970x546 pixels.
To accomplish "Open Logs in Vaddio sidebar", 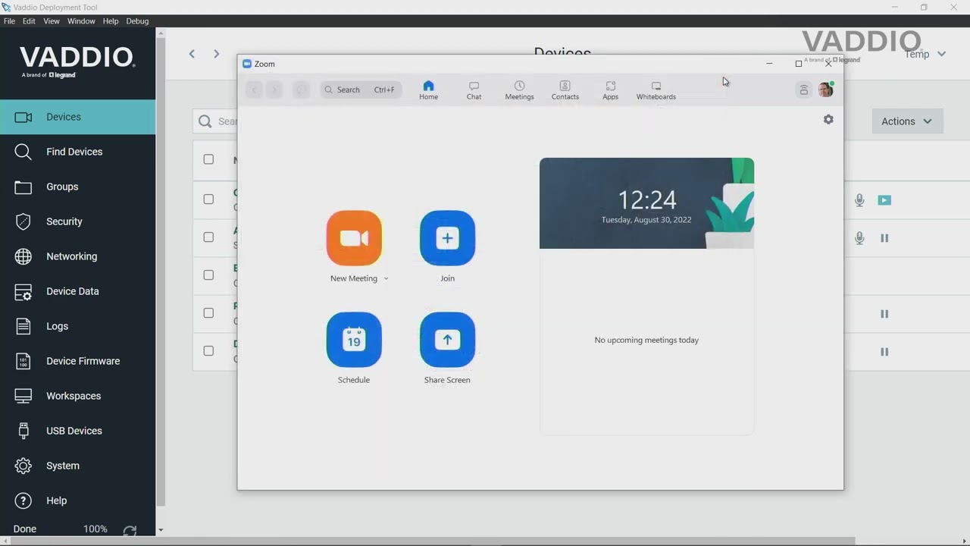I will 78,326.
